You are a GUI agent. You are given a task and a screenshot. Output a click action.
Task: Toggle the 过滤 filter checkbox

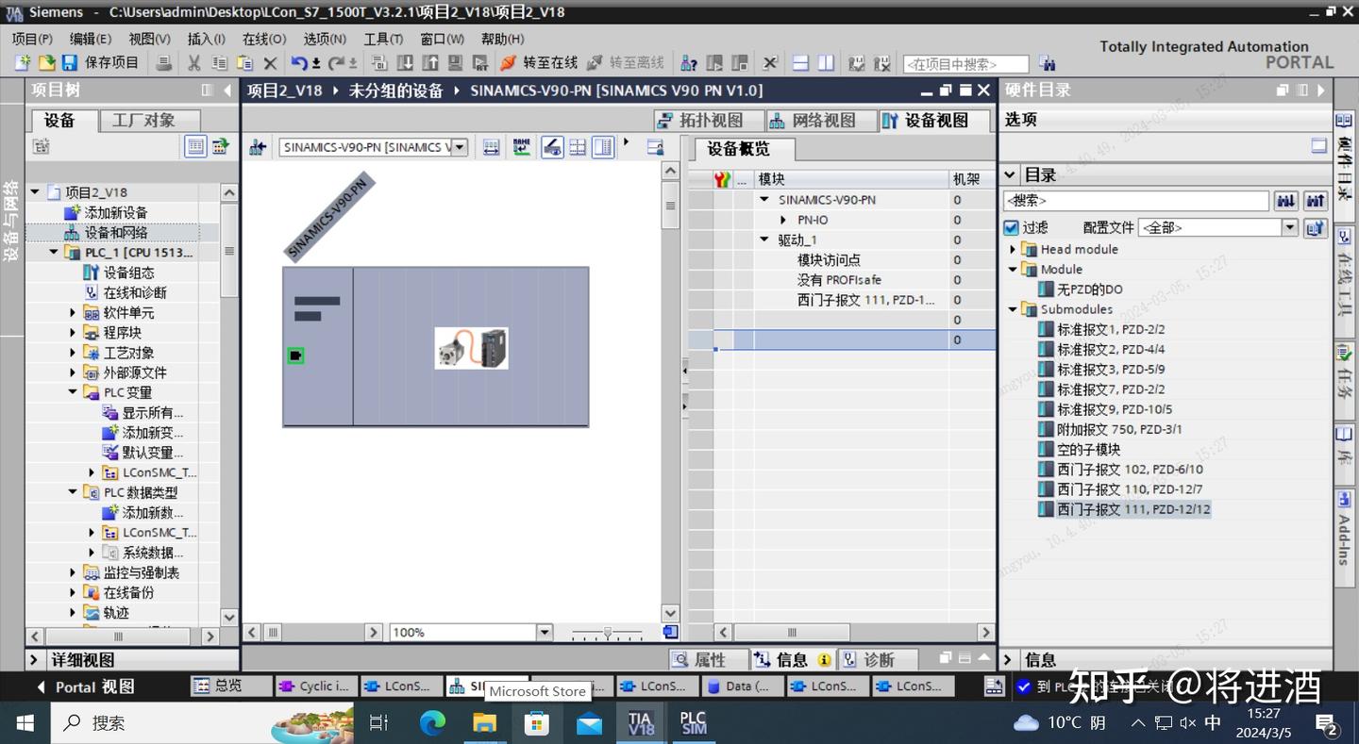1011,228
